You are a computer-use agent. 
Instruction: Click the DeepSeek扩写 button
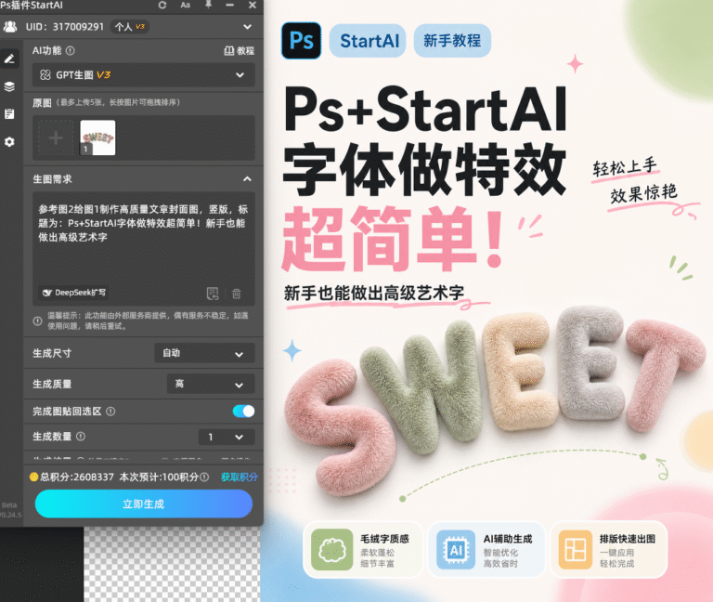coord(74,293)
